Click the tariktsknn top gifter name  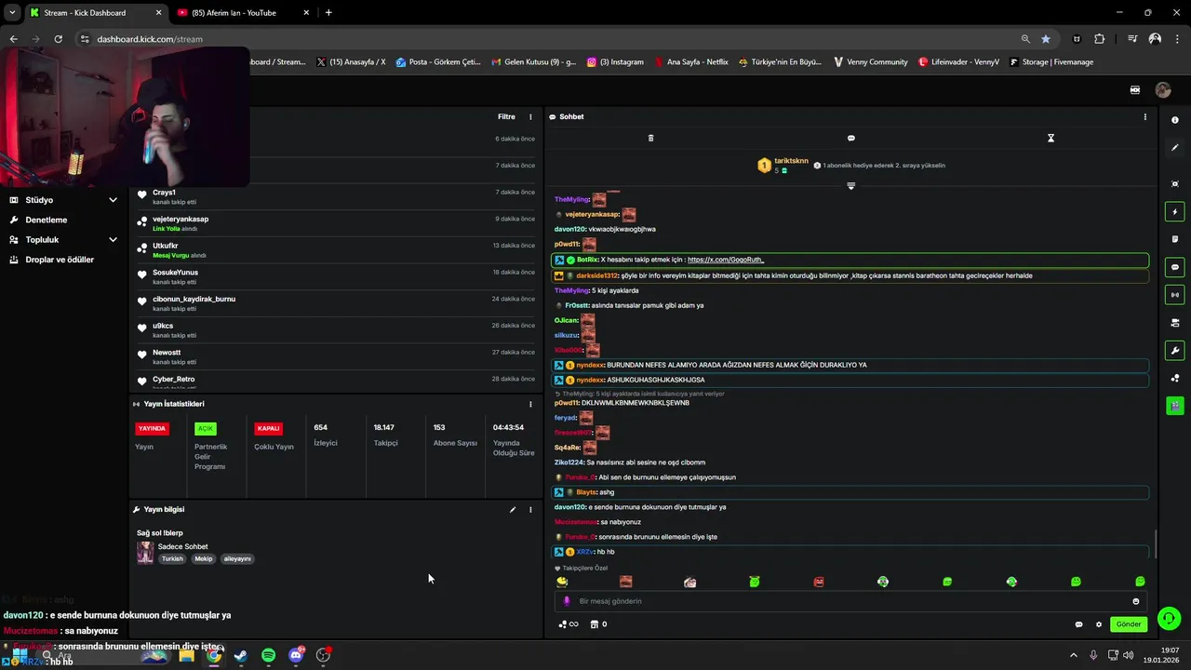coord(792,161)
